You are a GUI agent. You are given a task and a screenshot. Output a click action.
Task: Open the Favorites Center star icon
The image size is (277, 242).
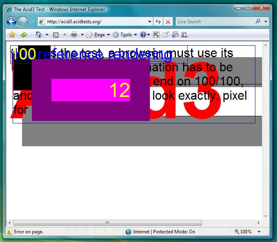[12, 35]
